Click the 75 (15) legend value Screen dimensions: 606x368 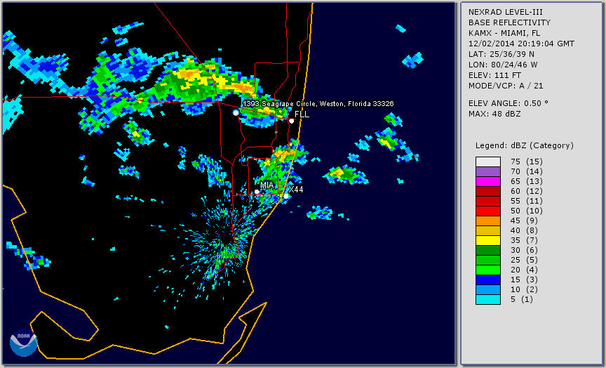pyautogui.click(x=526, y=162)
